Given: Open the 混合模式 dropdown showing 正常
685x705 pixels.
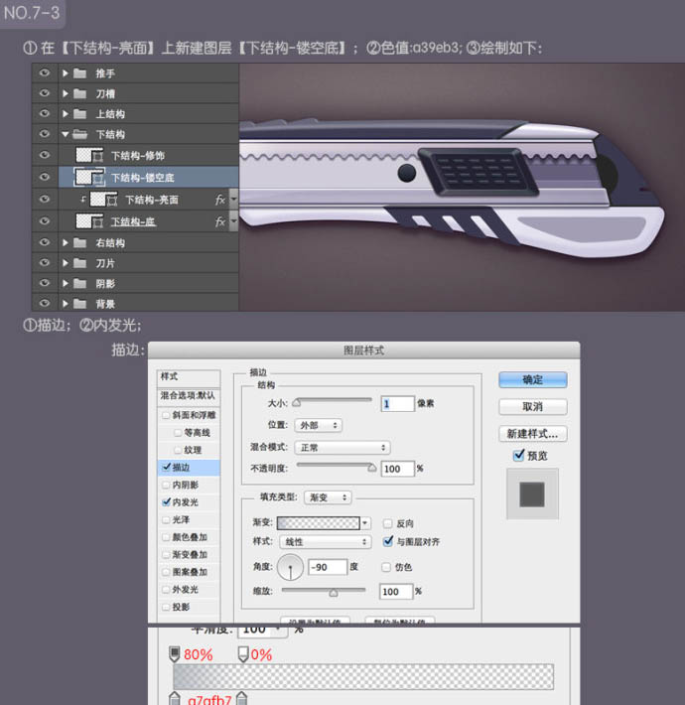Looking at the screenshot, I should (x=342, y=448).
